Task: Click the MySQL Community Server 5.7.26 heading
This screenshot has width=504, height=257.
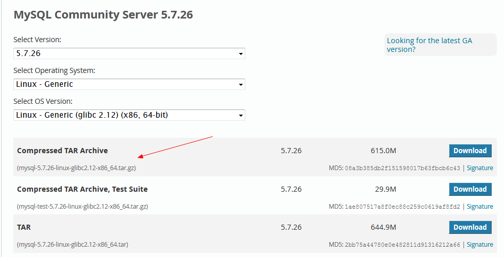Action: click(x=103, y=15)
